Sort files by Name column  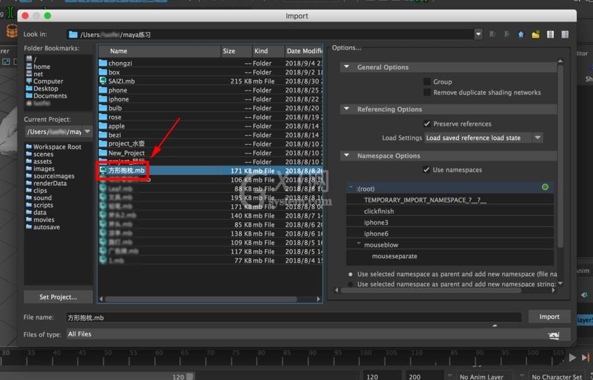(160, 50)
